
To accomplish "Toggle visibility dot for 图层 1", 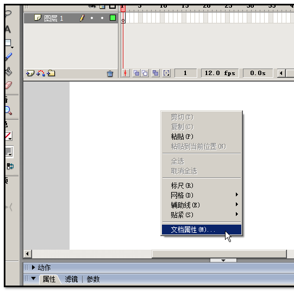I will (92, 18).
